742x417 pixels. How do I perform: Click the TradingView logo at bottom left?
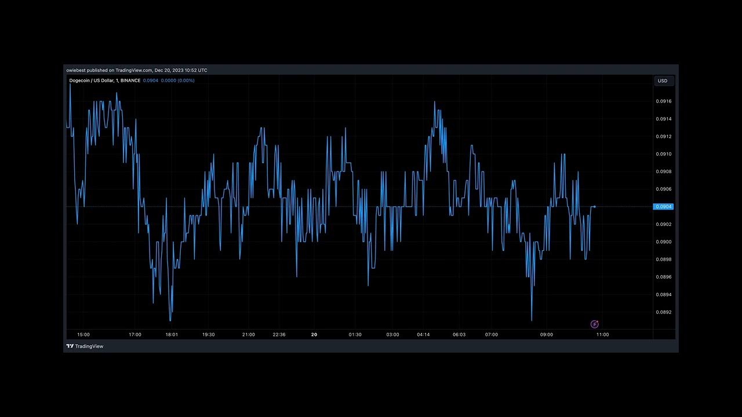85,346
